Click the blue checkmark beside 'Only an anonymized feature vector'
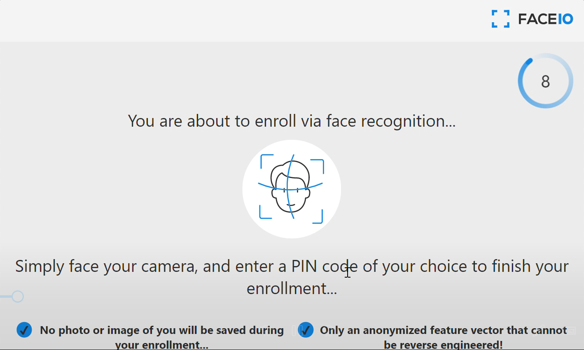584x350 pixels. (306, 330)
